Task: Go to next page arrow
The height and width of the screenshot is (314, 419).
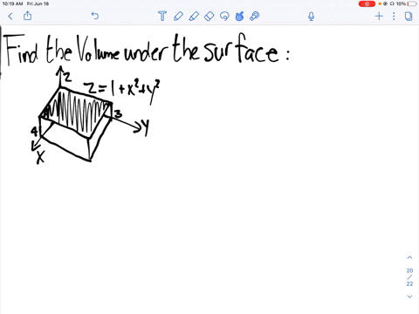Action: pyautogui.click(x=409, y=297)
